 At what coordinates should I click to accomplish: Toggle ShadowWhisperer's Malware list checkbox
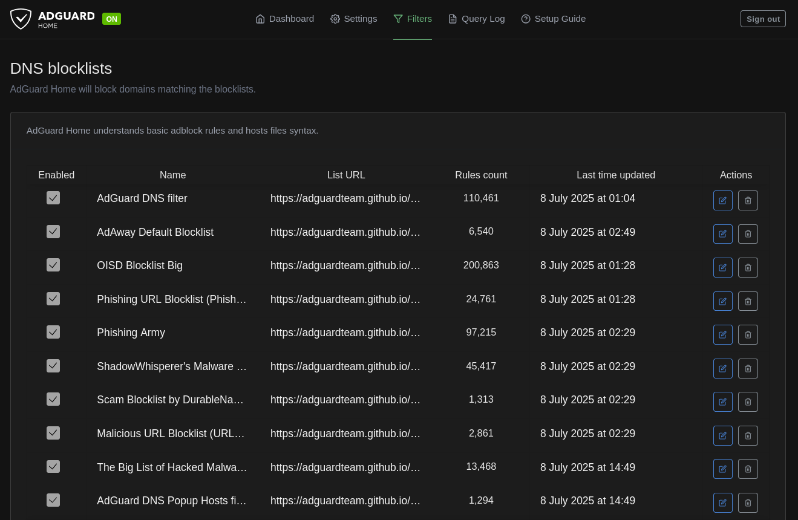(x=53, y=366)
